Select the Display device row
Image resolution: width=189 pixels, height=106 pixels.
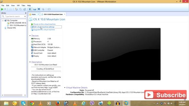[46, 56]
